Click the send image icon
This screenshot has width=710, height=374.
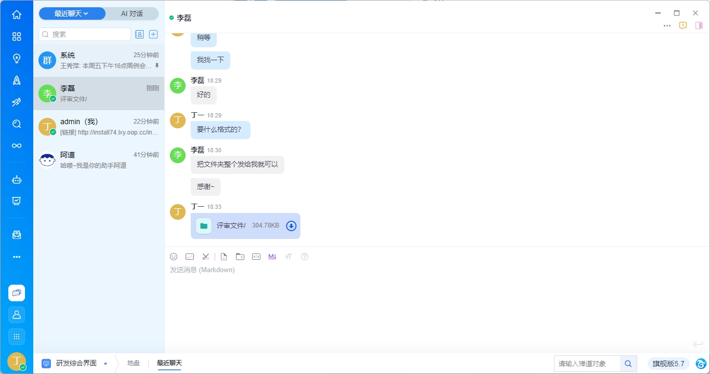(x=190, y=257)
